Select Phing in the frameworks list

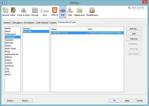pos(13,51)
